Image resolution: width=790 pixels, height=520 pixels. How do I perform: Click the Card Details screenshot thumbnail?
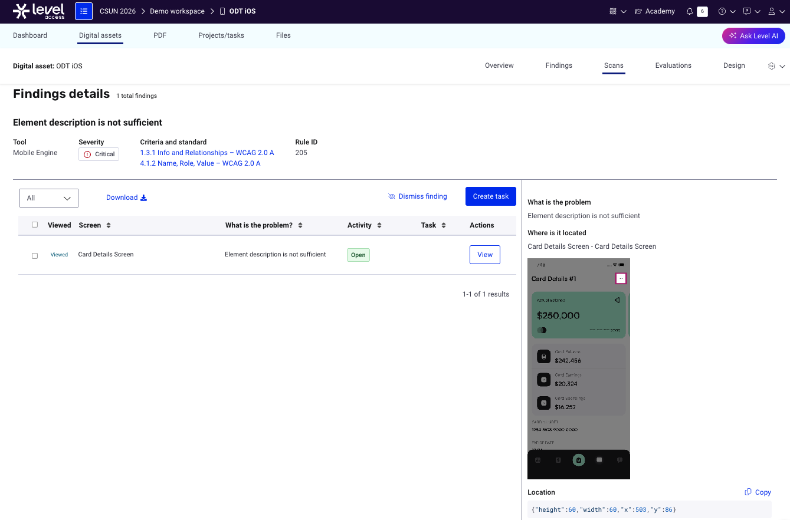[579, 368]
